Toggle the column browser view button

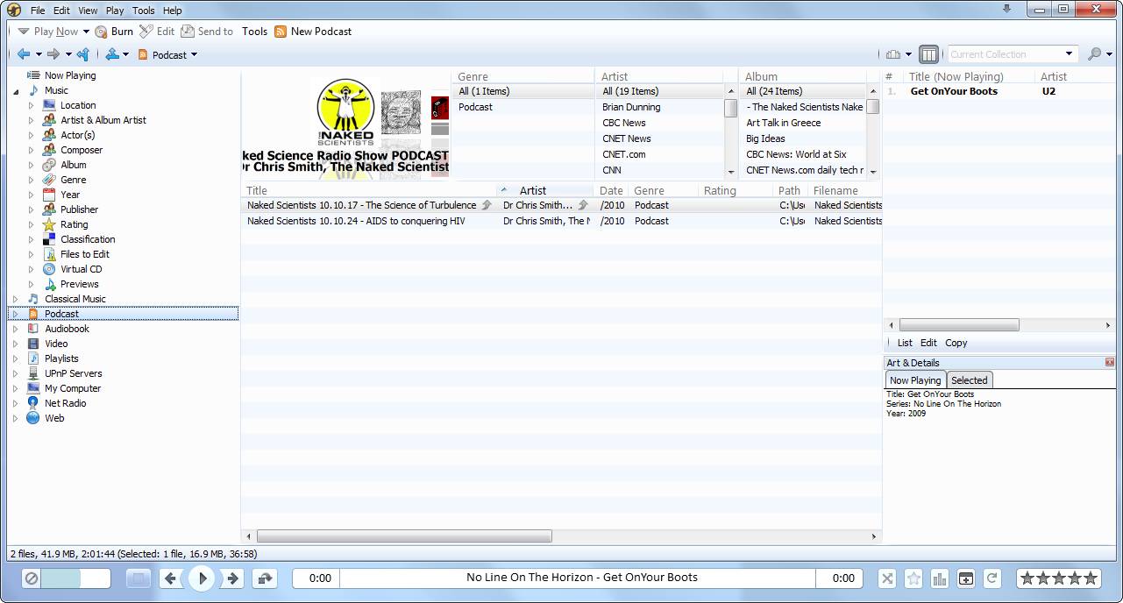point(929,54)
